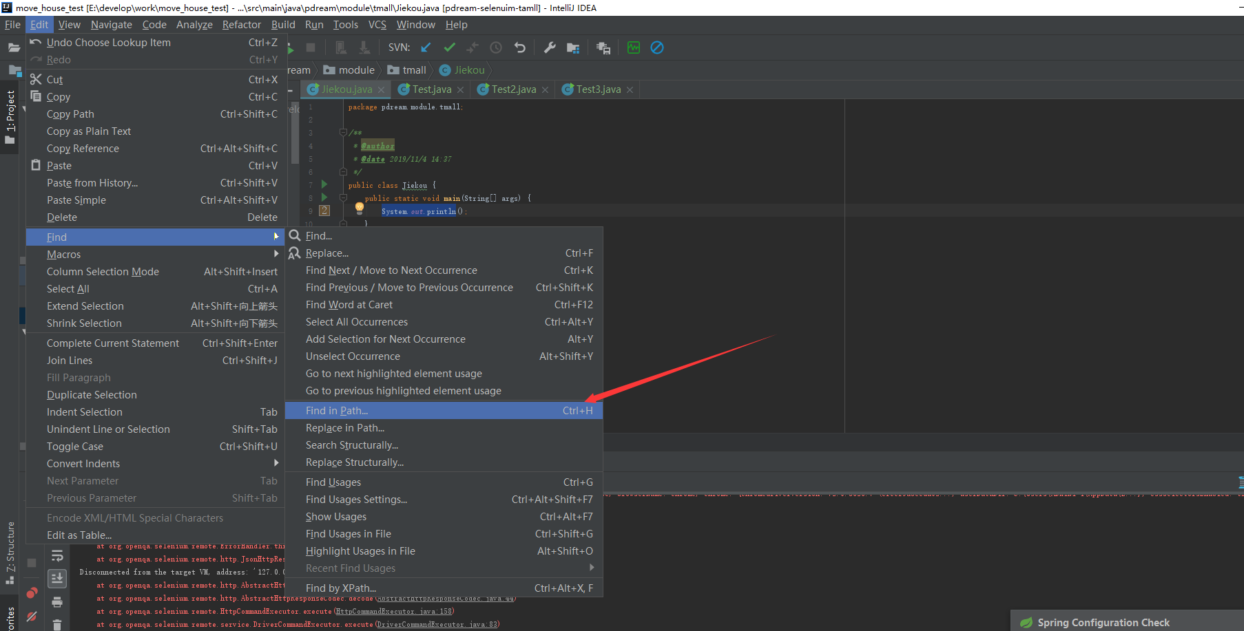Screen dimensions: 1244x631
Task: Toggle scroll to end icon in console
Action: coord(57,578)
